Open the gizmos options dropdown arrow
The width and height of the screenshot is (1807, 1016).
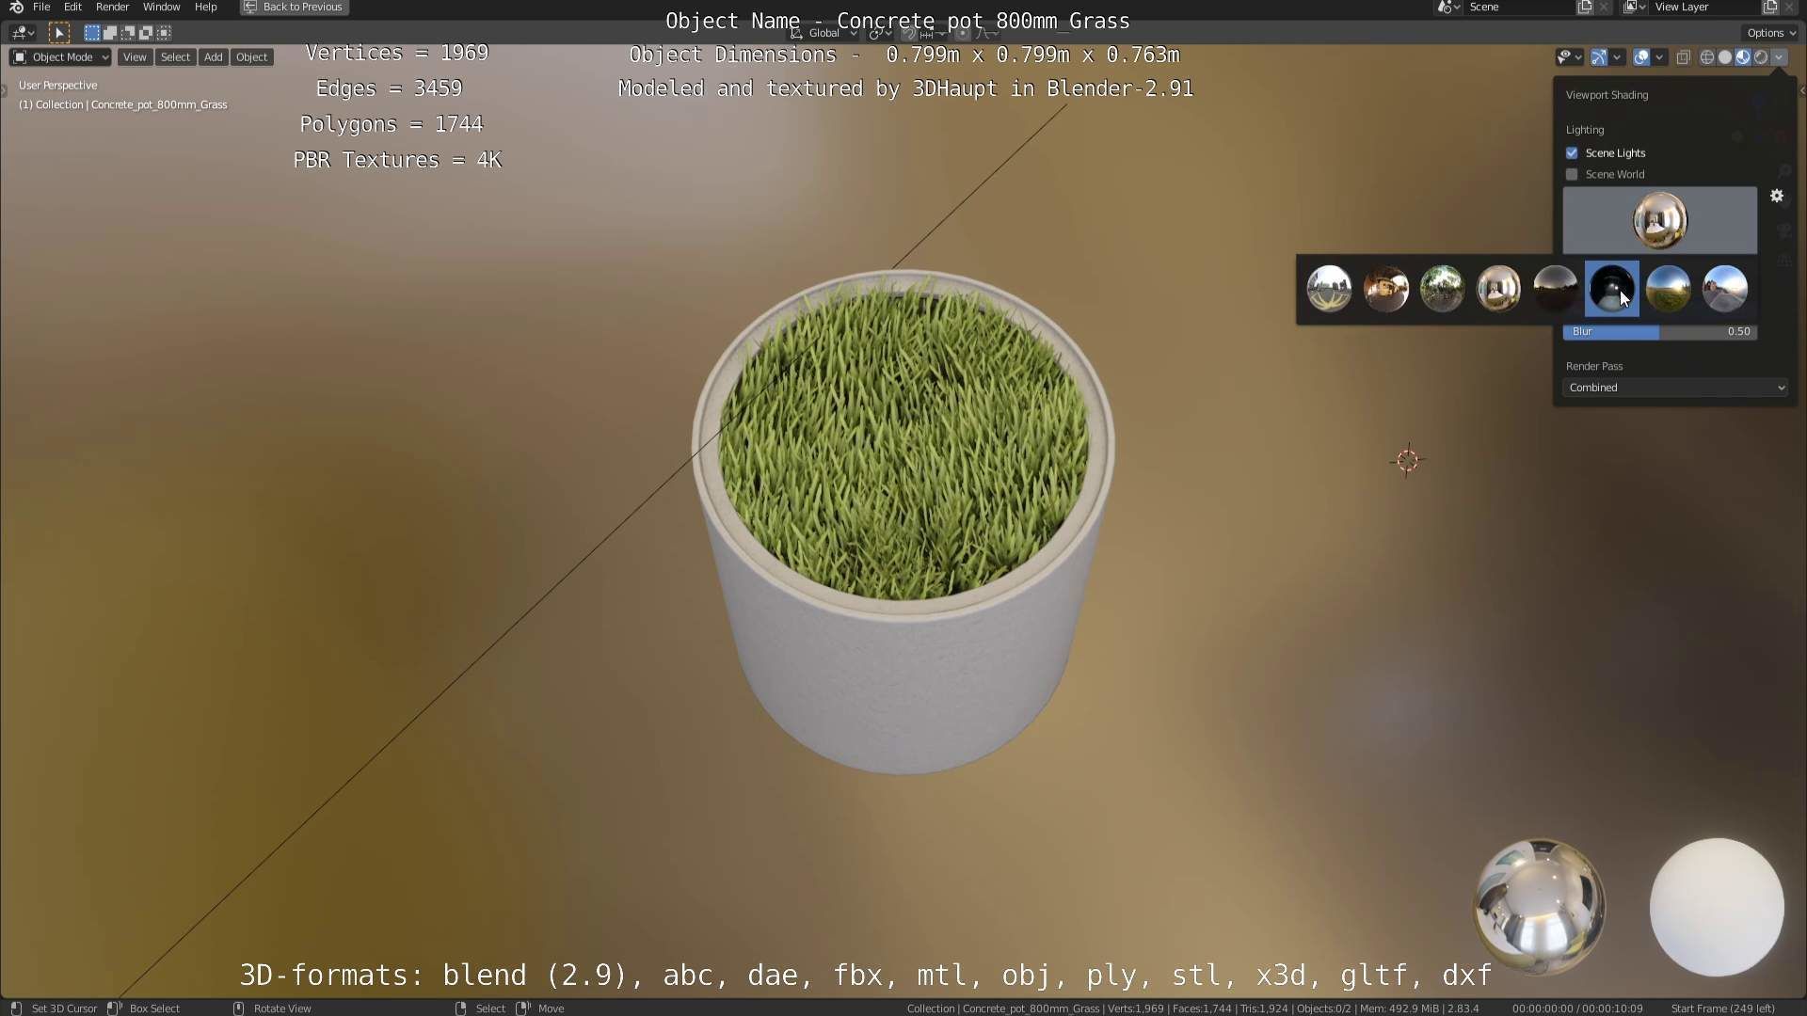[1617, 57]
